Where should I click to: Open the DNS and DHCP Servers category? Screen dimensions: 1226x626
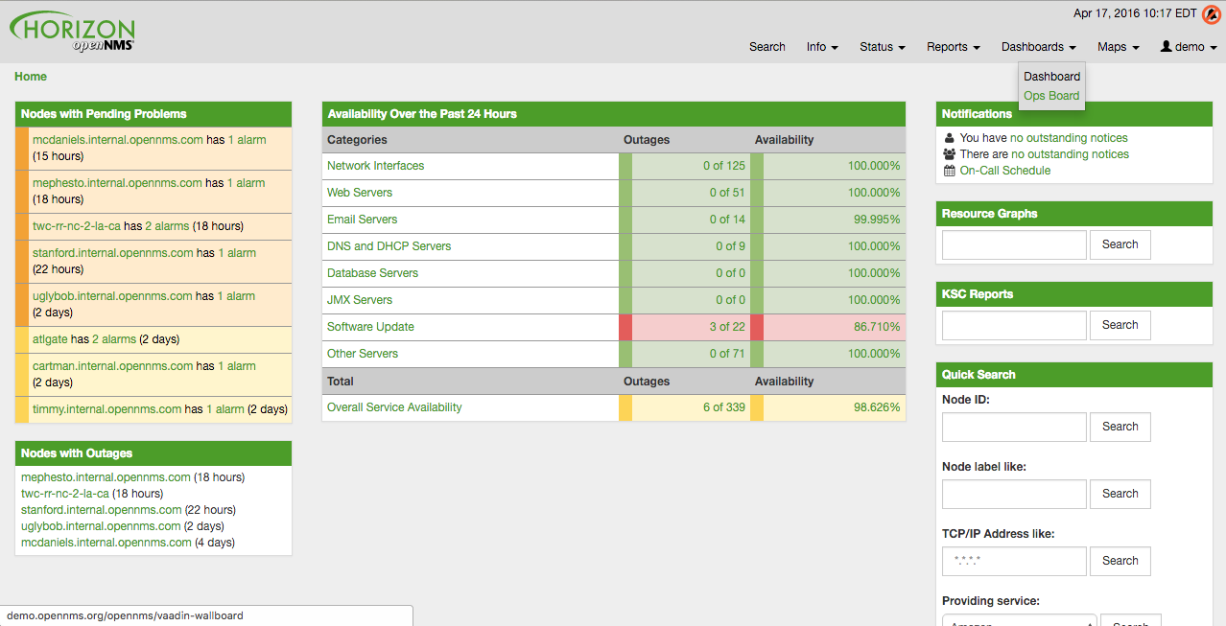389,246
